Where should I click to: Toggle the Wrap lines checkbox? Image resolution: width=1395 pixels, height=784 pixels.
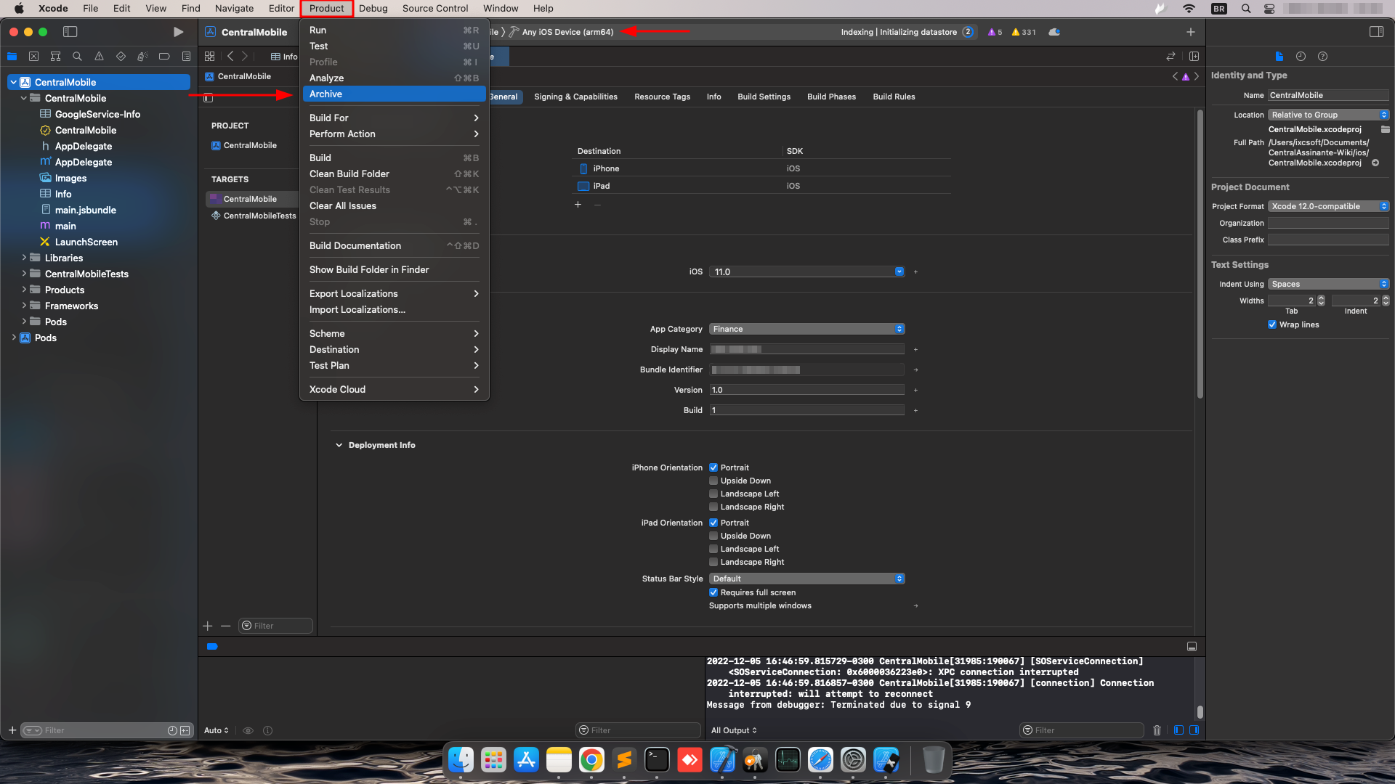pyautogui.click(x=1272, y=324)
